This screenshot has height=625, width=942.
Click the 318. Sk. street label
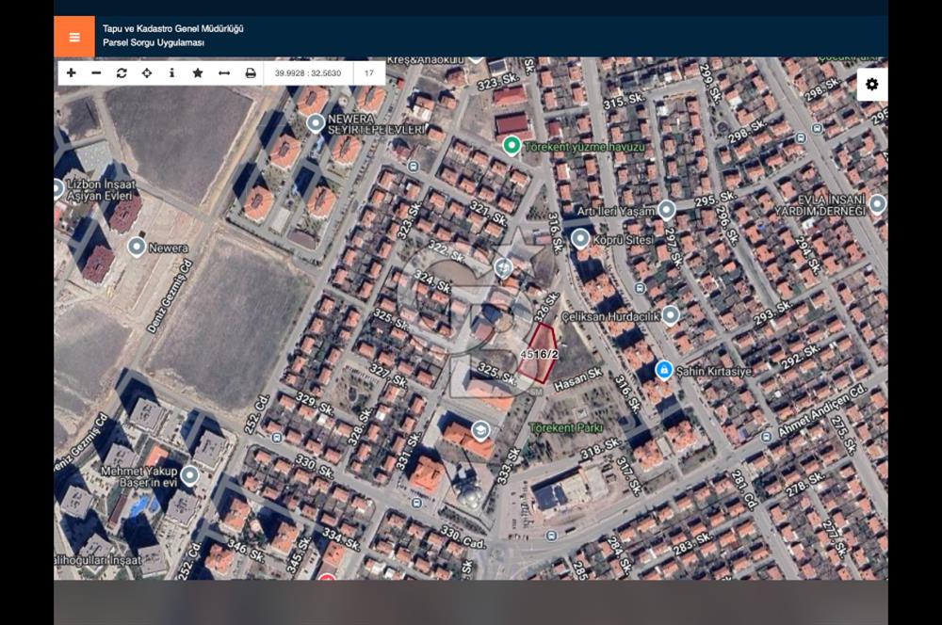601,448
